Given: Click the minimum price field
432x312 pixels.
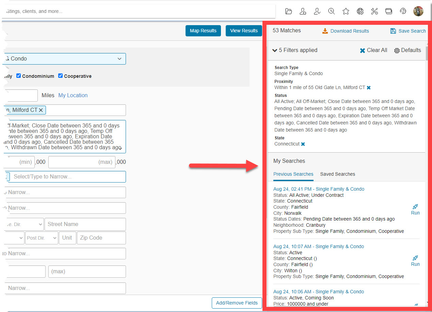Looking at the screenshot, I should point(19,162).
